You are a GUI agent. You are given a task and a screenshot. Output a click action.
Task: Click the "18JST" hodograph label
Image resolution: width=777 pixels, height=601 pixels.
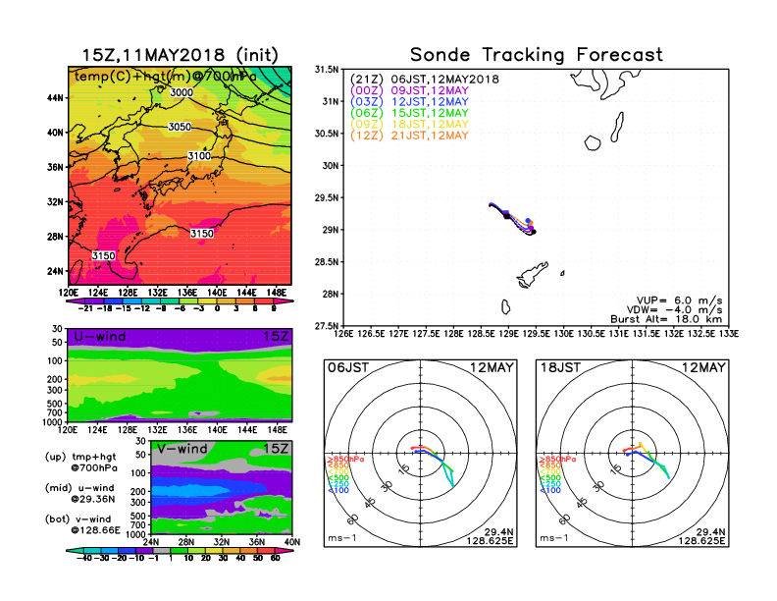560,368
